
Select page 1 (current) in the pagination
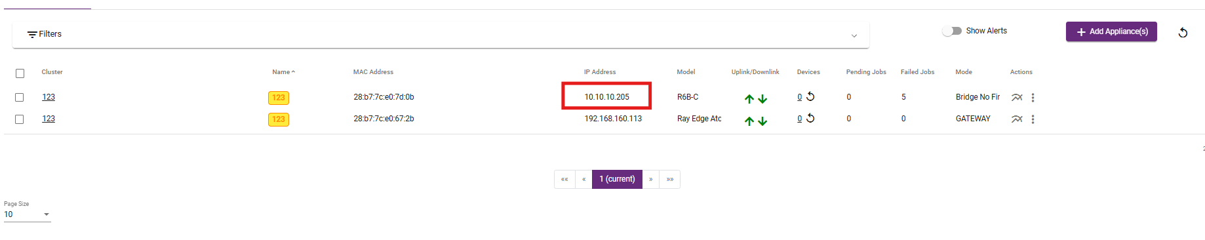(x=617, y=179)
